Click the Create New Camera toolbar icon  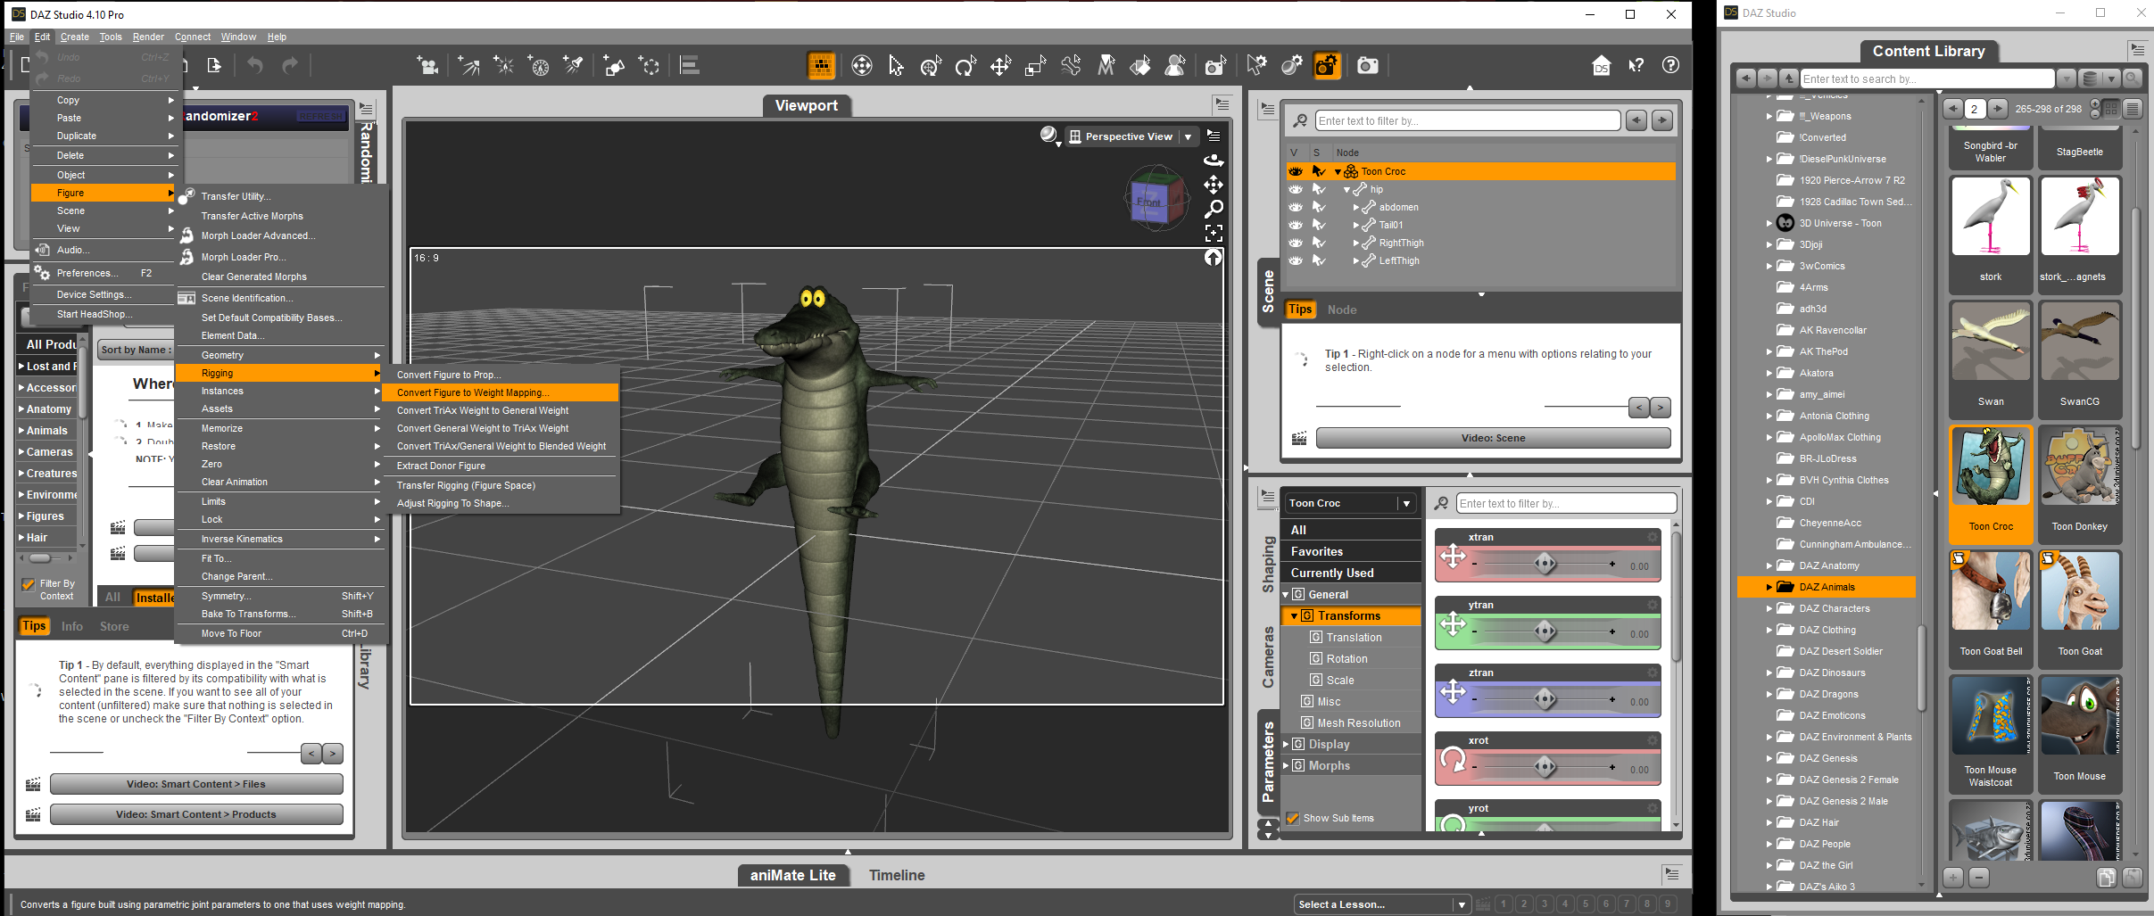[x=427, y=65]
